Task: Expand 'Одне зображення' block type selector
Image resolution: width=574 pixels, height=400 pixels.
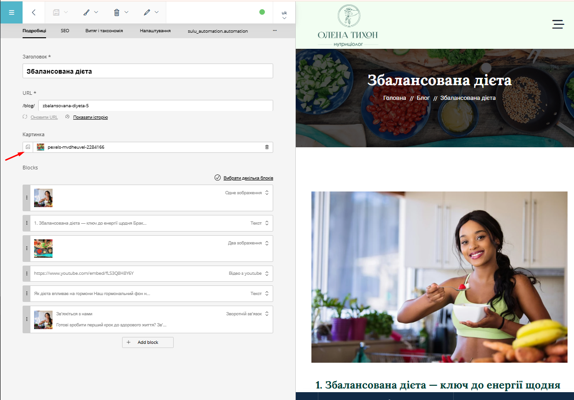Action: coord(267,193)
